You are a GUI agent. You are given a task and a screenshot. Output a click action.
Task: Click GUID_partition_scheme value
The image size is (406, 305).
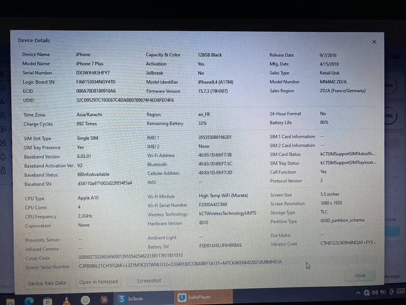tap(342, 220)
